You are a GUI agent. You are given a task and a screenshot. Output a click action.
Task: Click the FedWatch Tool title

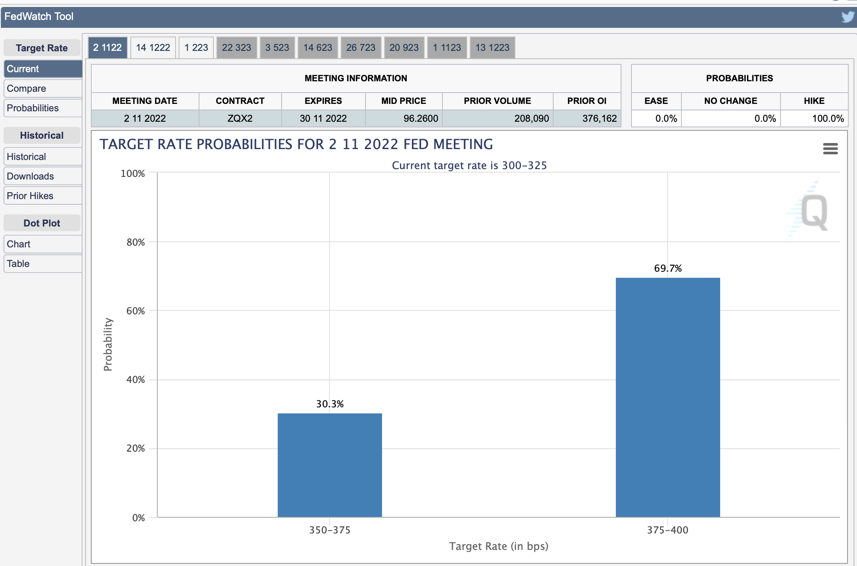(39, 17)
